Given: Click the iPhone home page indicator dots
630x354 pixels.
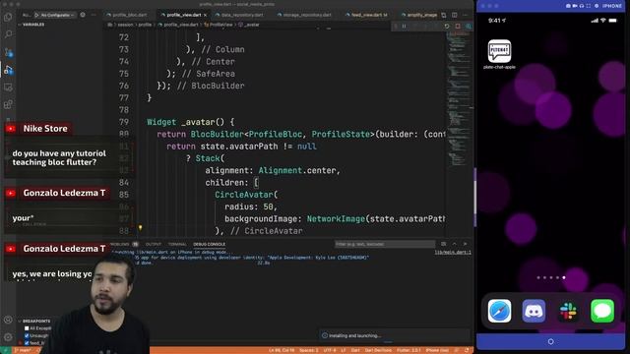Looking at the screenshot, I should (x=551, y=277).
